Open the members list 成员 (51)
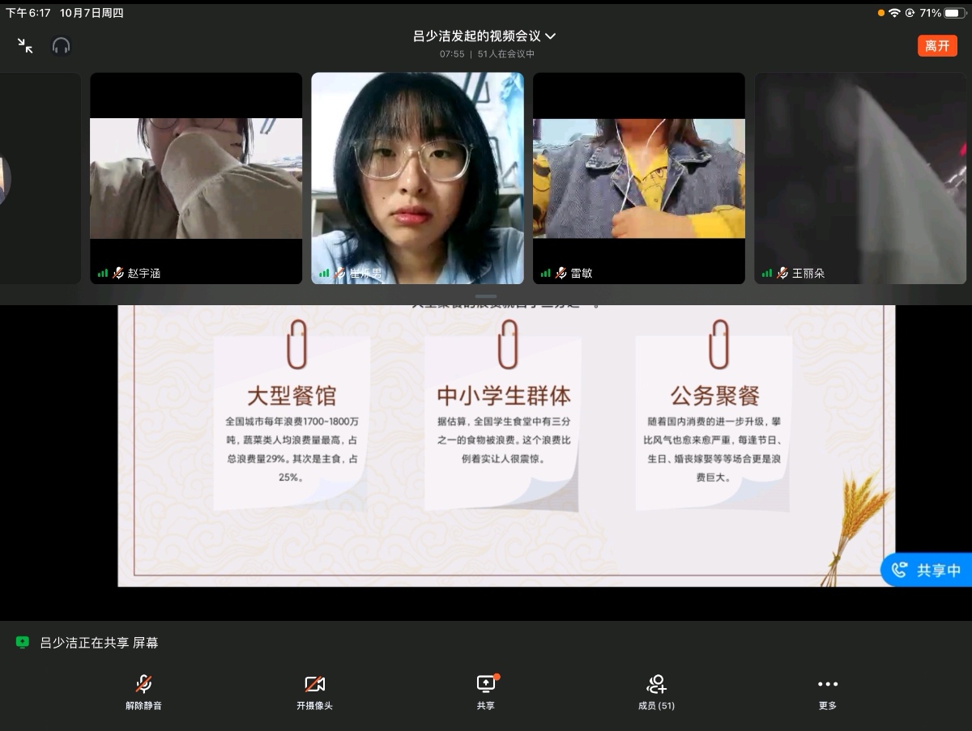This screenshot has height=731, width=972. 656,692
